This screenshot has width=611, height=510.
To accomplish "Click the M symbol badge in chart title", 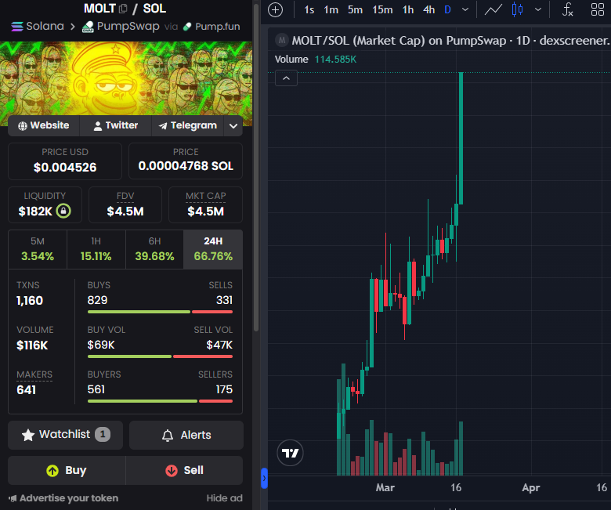I will tap(282, 40).
